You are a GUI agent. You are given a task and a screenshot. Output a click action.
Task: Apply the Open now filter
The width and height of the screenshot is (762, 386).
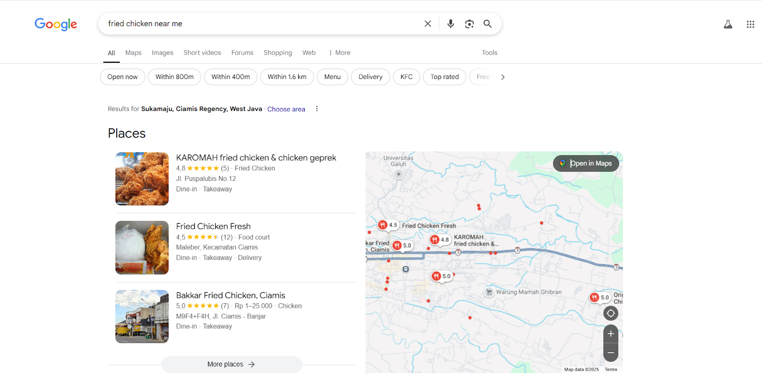pyautogui.click(x=122, y=77)
